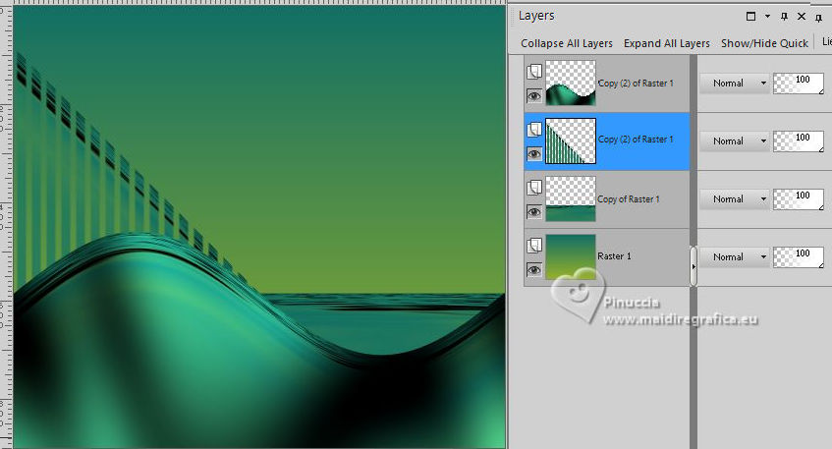The width and height of the screenshot is (832, 449).
Task: Open the Normal blend mode dropdown of the highlighted layer
Action: tap(734, 141)
